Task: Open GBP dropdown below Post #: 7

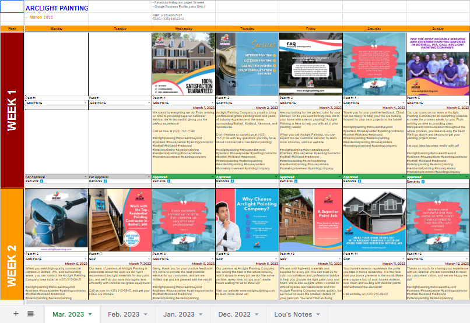Action: 149,259
